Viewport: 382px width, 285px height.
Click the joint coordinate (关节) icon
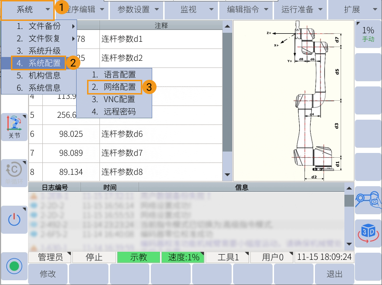14,126
